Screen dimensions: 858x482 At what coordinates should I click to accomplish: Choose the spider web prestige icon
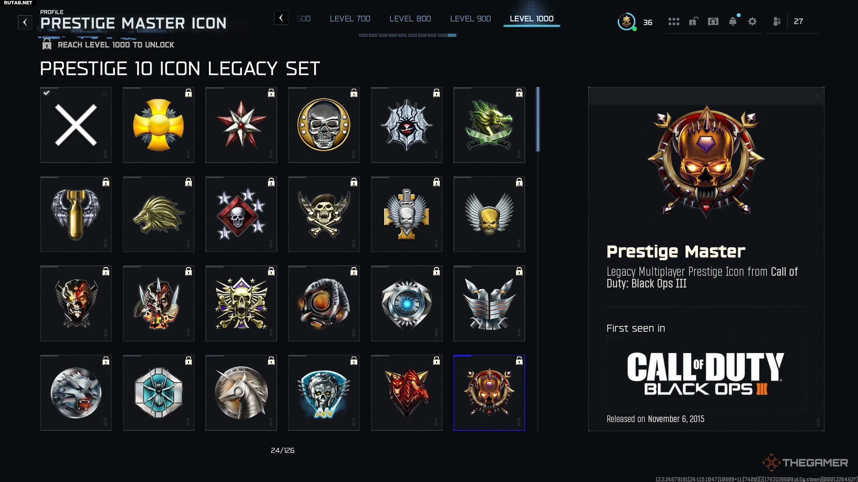[407, 125]
